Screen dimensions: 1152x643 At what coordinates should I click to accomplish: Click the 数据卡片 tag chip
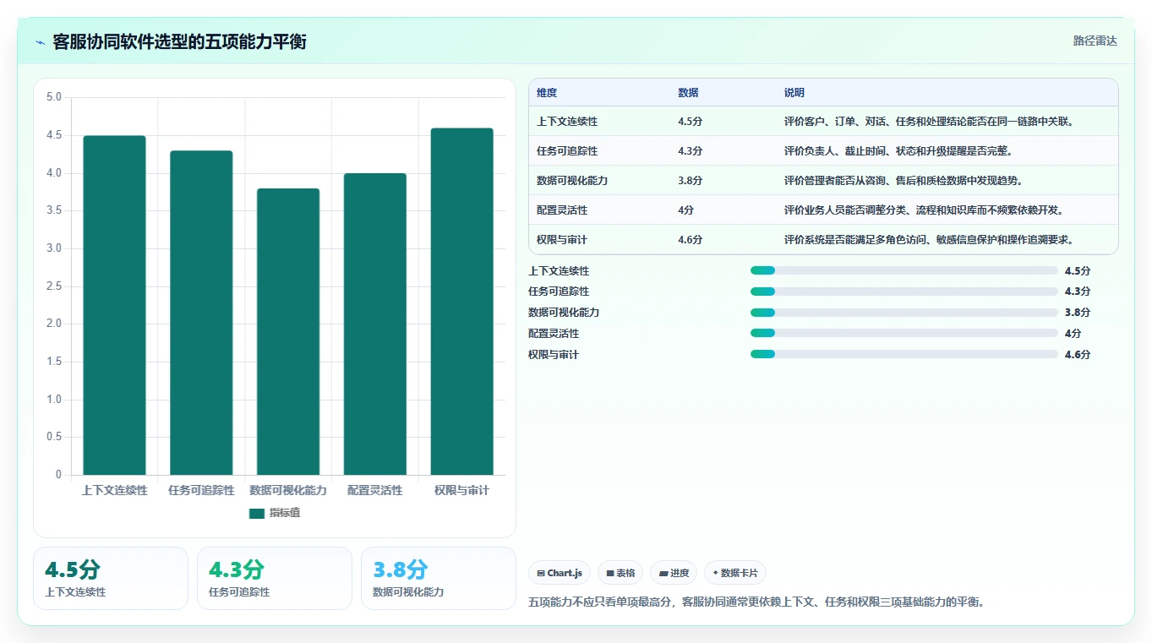(x=735, y=573)
